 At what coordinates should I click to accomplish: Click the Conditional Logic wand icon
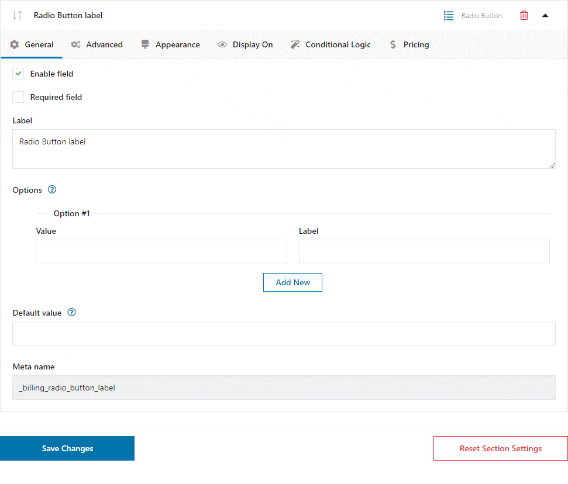[295, 44]
